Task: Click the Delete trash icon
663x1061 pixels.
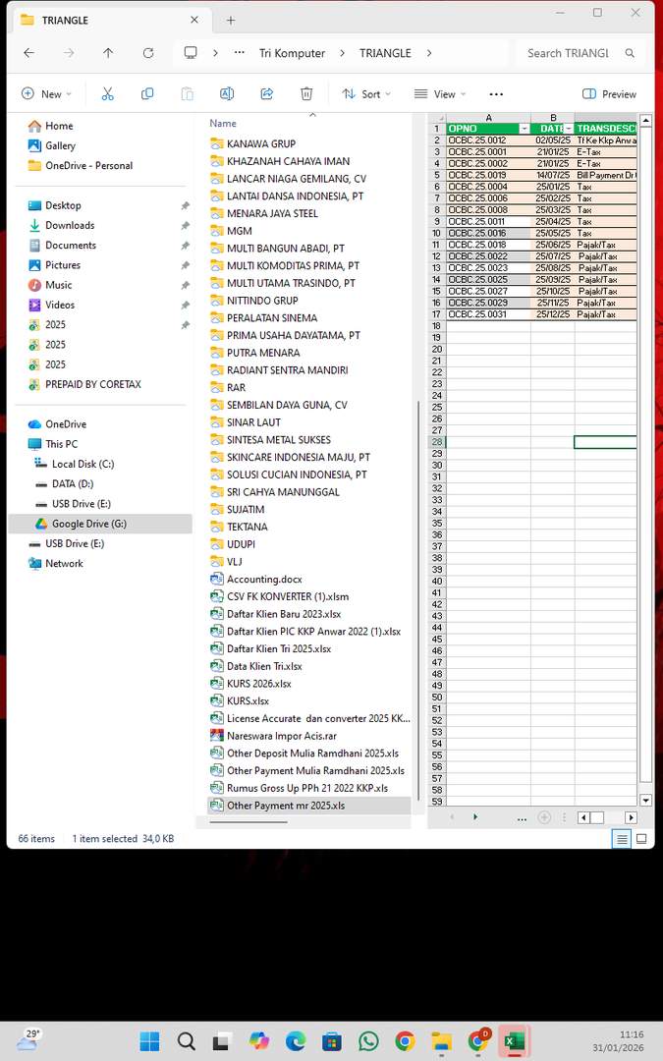Action: (306, 94)
